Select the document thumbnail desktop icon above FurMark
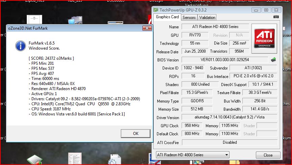 (x=34, y=20)
